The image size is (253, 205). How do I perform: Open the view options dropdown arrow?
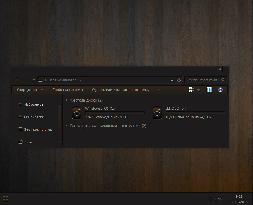(x=199, y=90)
